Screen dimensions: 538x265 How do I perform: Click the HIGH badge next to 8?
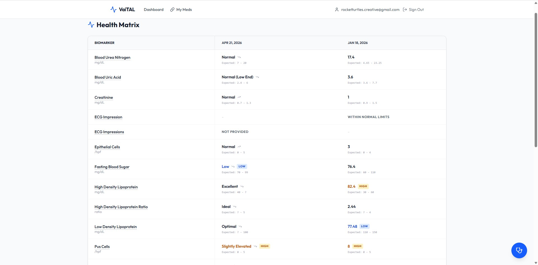point(358,246)
